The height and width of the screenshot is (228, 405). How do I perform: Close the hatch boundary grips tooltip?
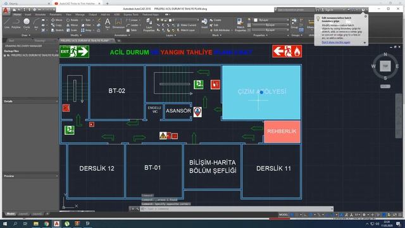click(x=366, y=16)
